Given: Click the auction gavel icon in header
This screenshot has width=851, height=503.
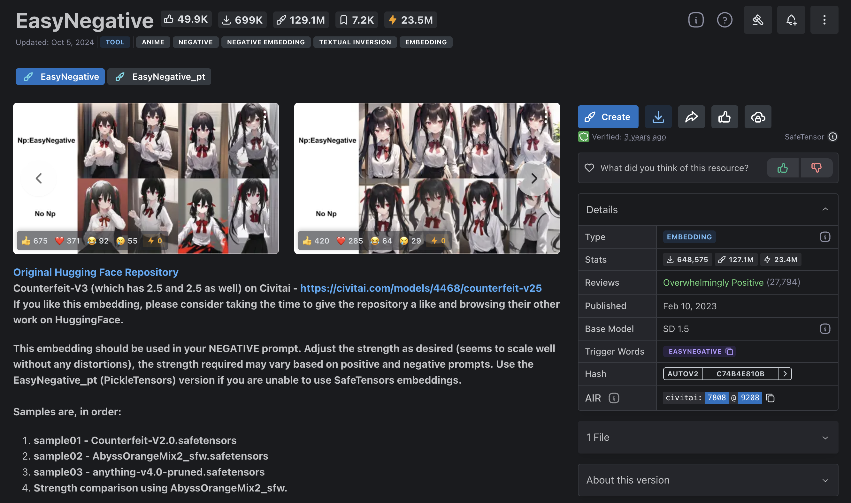Looking at the screenshot, I should pyautogui.click(x=757, y=20).
